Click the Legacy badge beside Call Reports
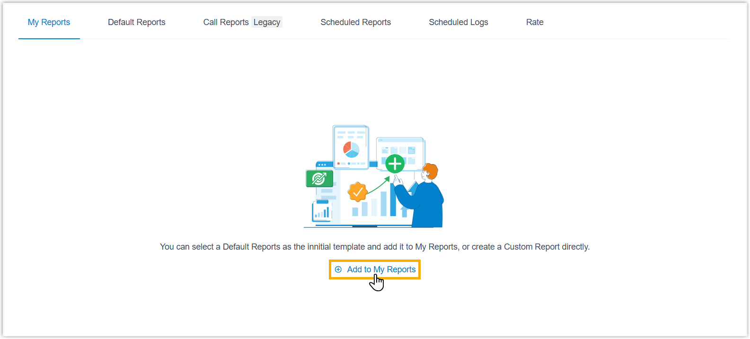The width and height of the screenshot is (750, 339). pyautogui.click(x=267, y=22)
